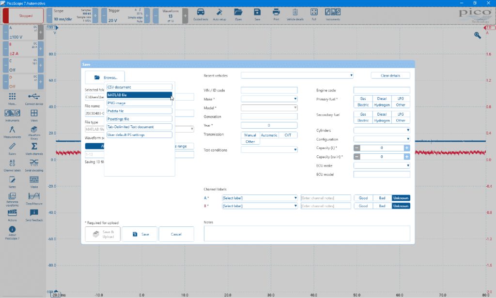Click the Instruments icon in the top toolbar
The width and height of the screenshot is (496, 298).
coord(333,12)
